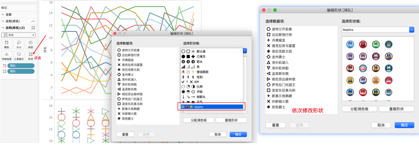Click 取消 in the dialog with open palette list
The image size is (419, 147).
[x=218, y=135]
